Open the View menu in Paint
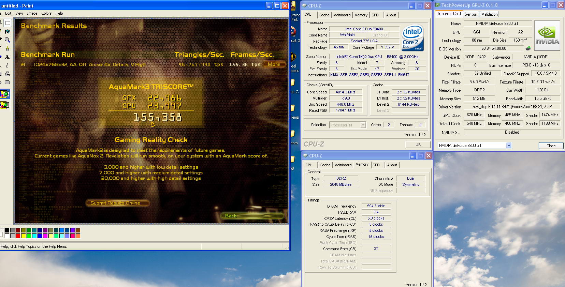Image resolution: width=565 pixels, height=287 pixels. 19,13
